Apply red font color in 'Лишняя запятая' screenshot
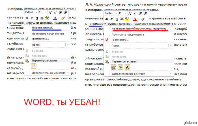 [x=55, y=18]
